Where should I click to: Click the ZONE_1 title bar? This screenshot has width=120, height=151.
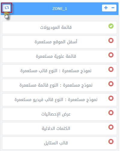click(60, 9)
